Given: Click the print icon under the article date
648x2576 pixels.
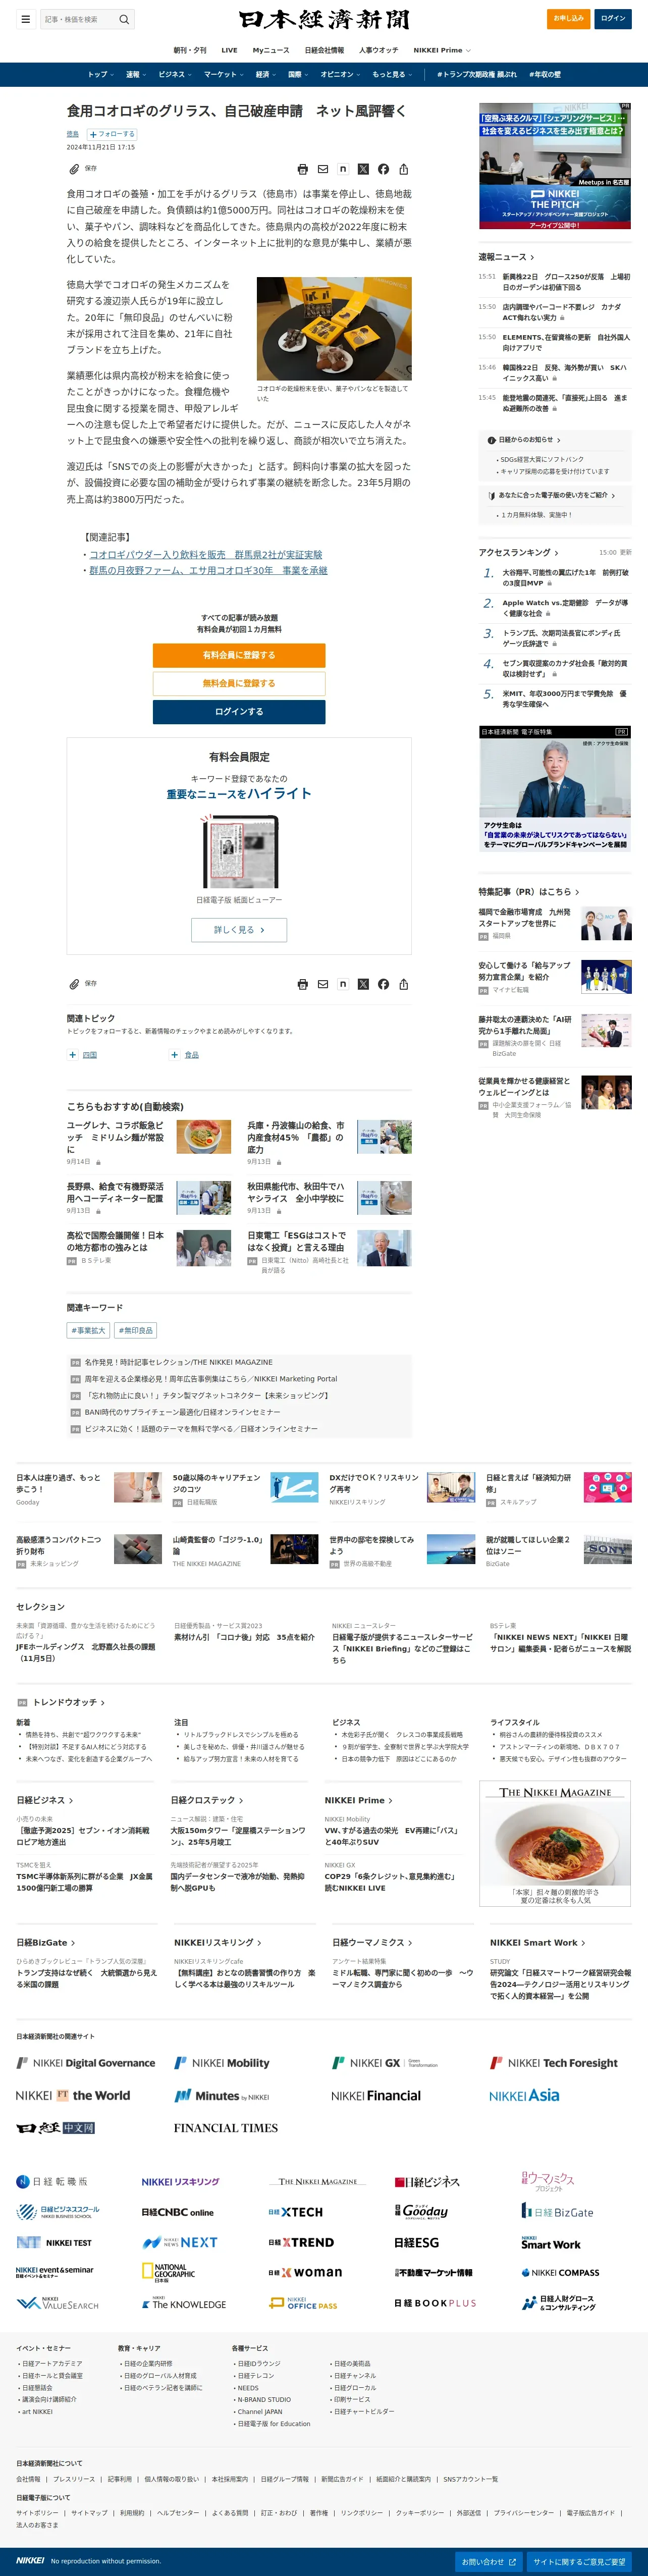Looking at the screenshot, I should click(x=303, y=170).
